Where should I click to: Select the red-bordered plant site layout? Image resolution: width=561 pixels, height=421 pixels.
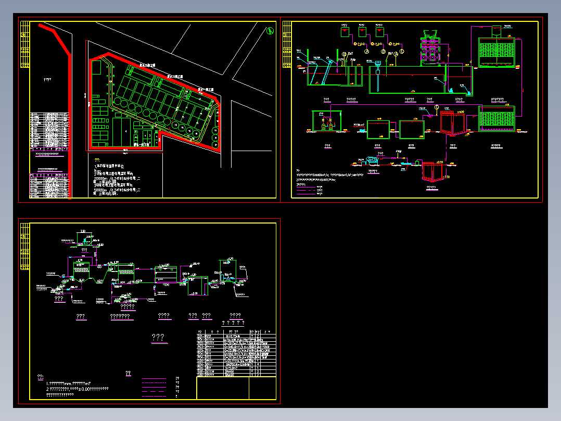point(154,103)
